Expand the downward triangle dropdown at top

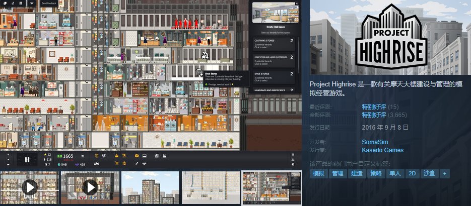point(32,4)
